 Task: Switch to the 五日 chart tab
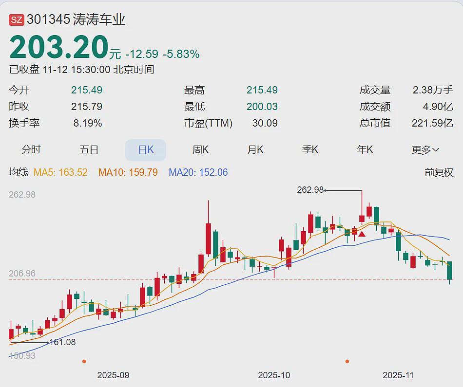coord(89,149)
